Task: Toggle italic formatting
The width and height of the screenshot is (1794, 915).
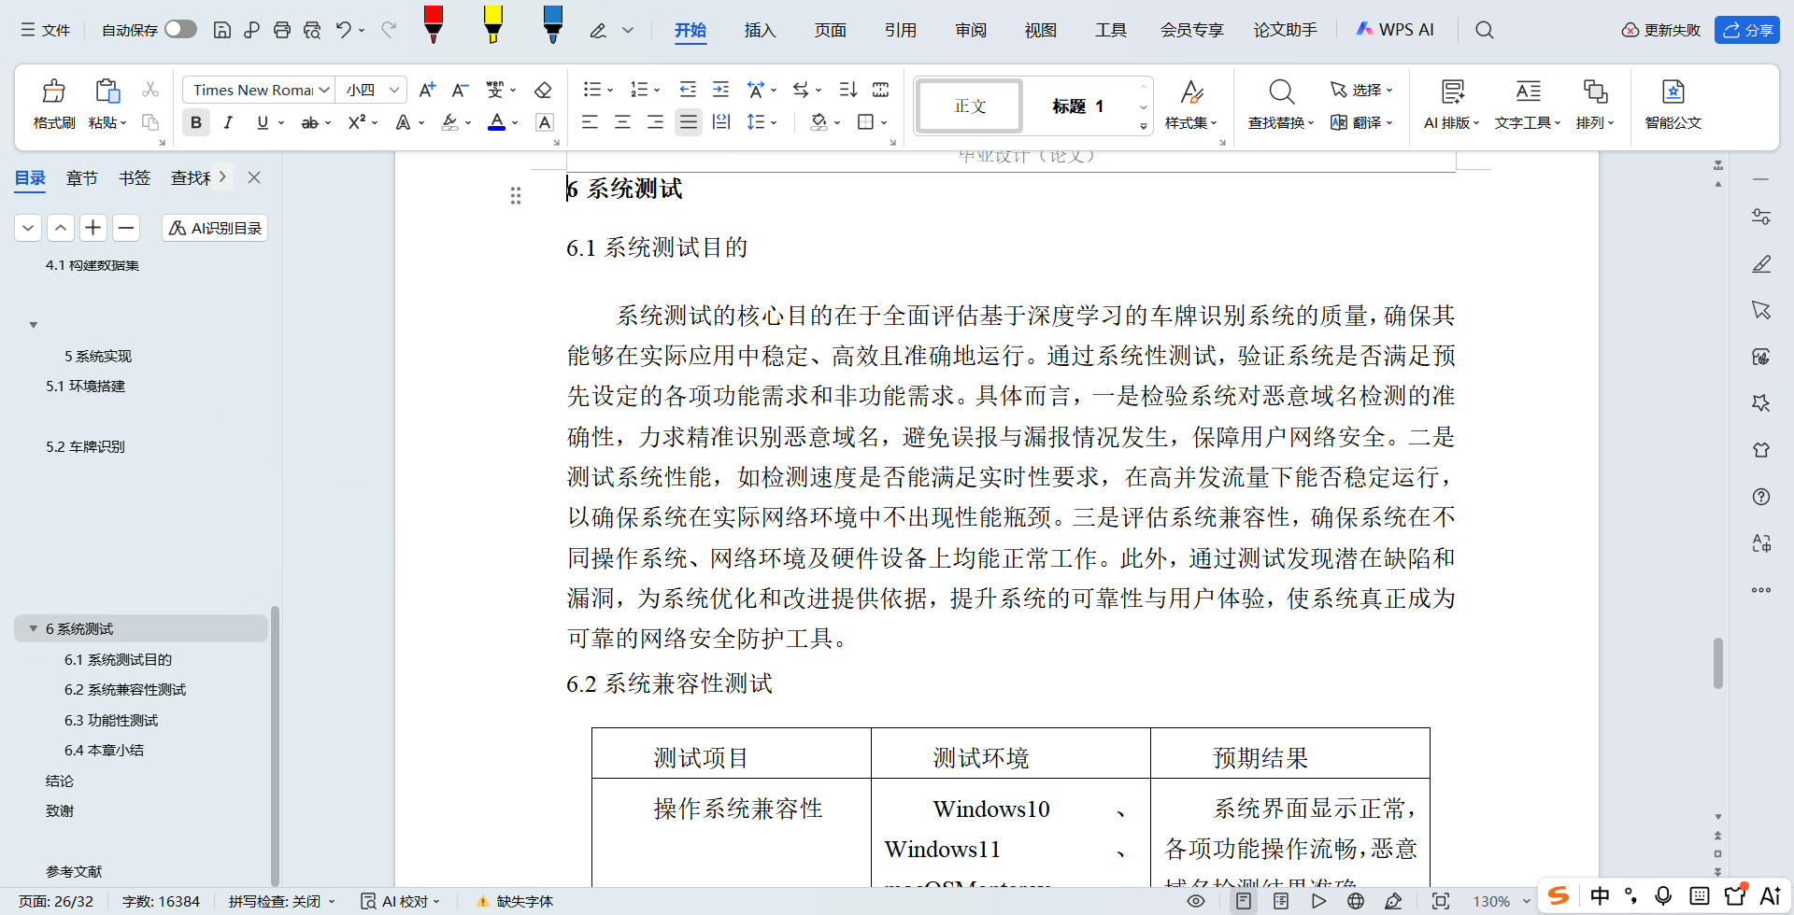Action: pyautogui.click(x=228, y=122)
